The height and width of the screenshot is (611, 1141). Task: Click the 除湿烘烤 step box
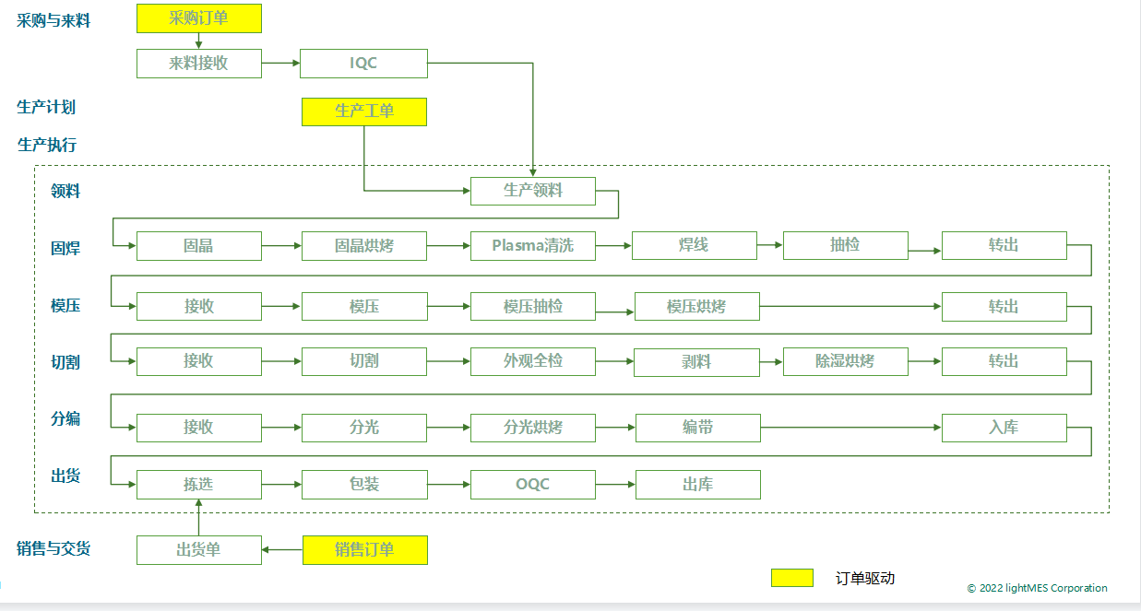[x=845, y=361]
